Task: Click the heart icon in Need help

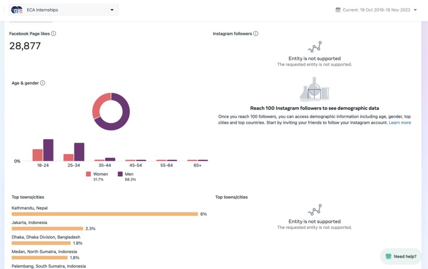Action: point(388,256)
